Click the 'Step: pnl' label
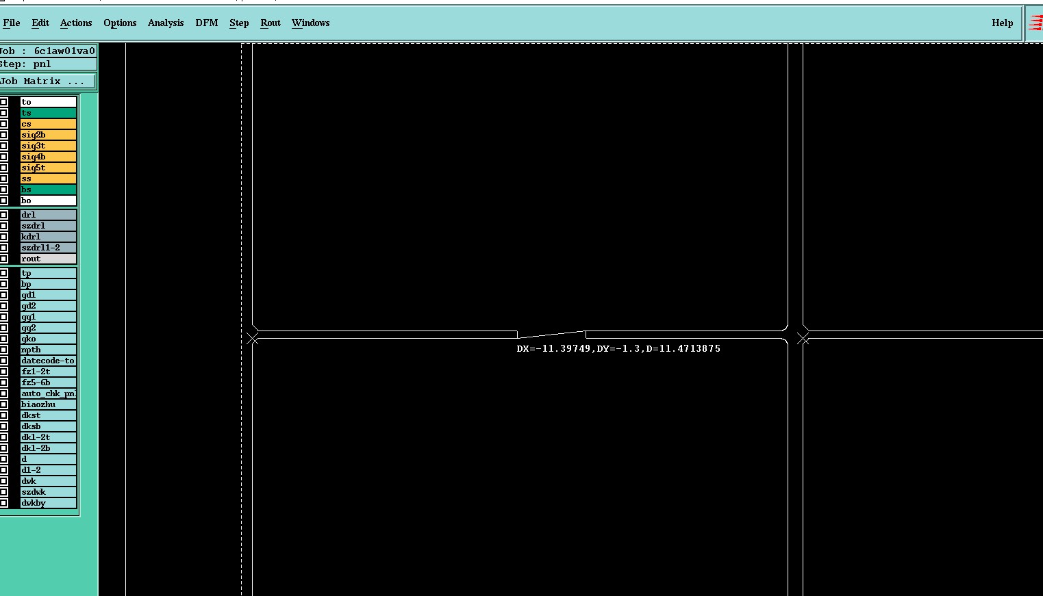Screen dimensions: 1043x596 coord(25,64)
